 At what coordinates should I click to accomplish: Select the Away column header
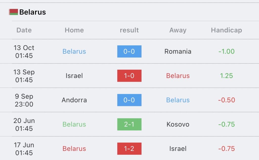click(178, 30)
